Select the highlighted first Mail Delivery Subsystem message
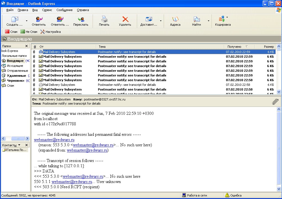Screen dimensions: 282x199 click(154, 52)
